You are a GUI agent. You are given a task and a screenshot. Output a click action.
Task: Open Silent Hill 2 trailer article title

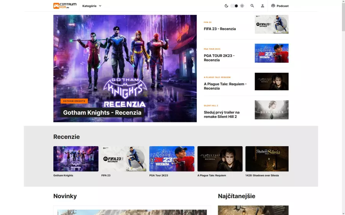point(222,114)
